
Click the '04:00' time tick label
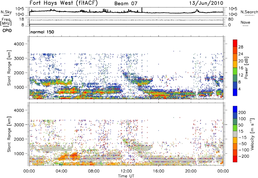click(x=62, y=171)
